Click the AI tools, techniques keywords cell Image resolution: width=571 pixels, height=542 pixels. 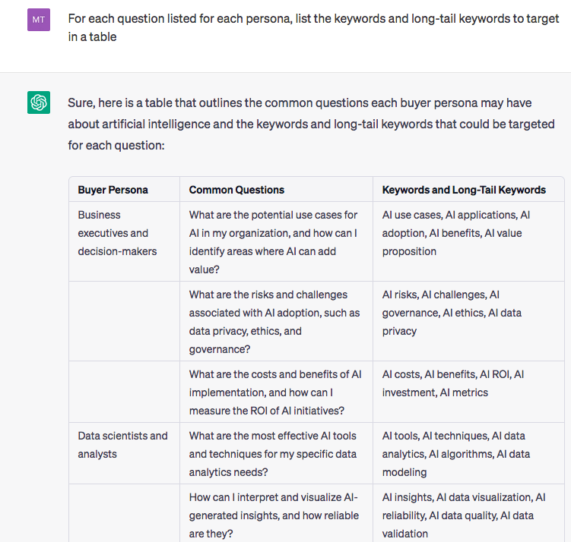click(468, 453)
